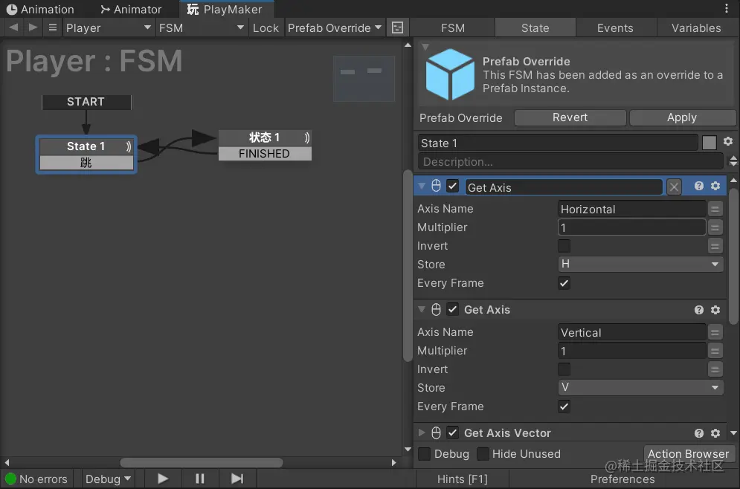
Task: Open the window options kebab menu
Action: pyautogui.click(x=727, y=8)
